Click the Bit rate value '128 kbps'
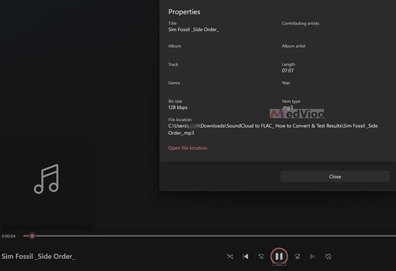 (x=178, y=107)
